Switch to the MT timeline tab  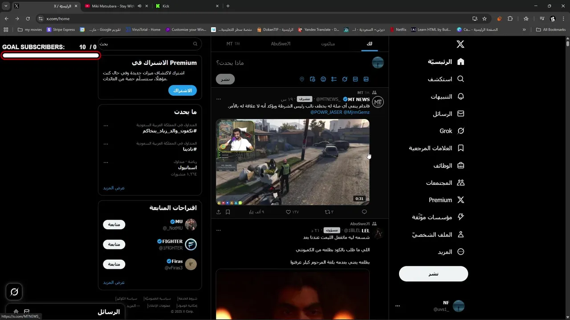[x=233, y=44]
